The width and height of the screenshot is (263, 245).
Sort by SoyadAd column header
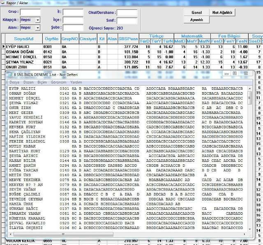point(24,39)
